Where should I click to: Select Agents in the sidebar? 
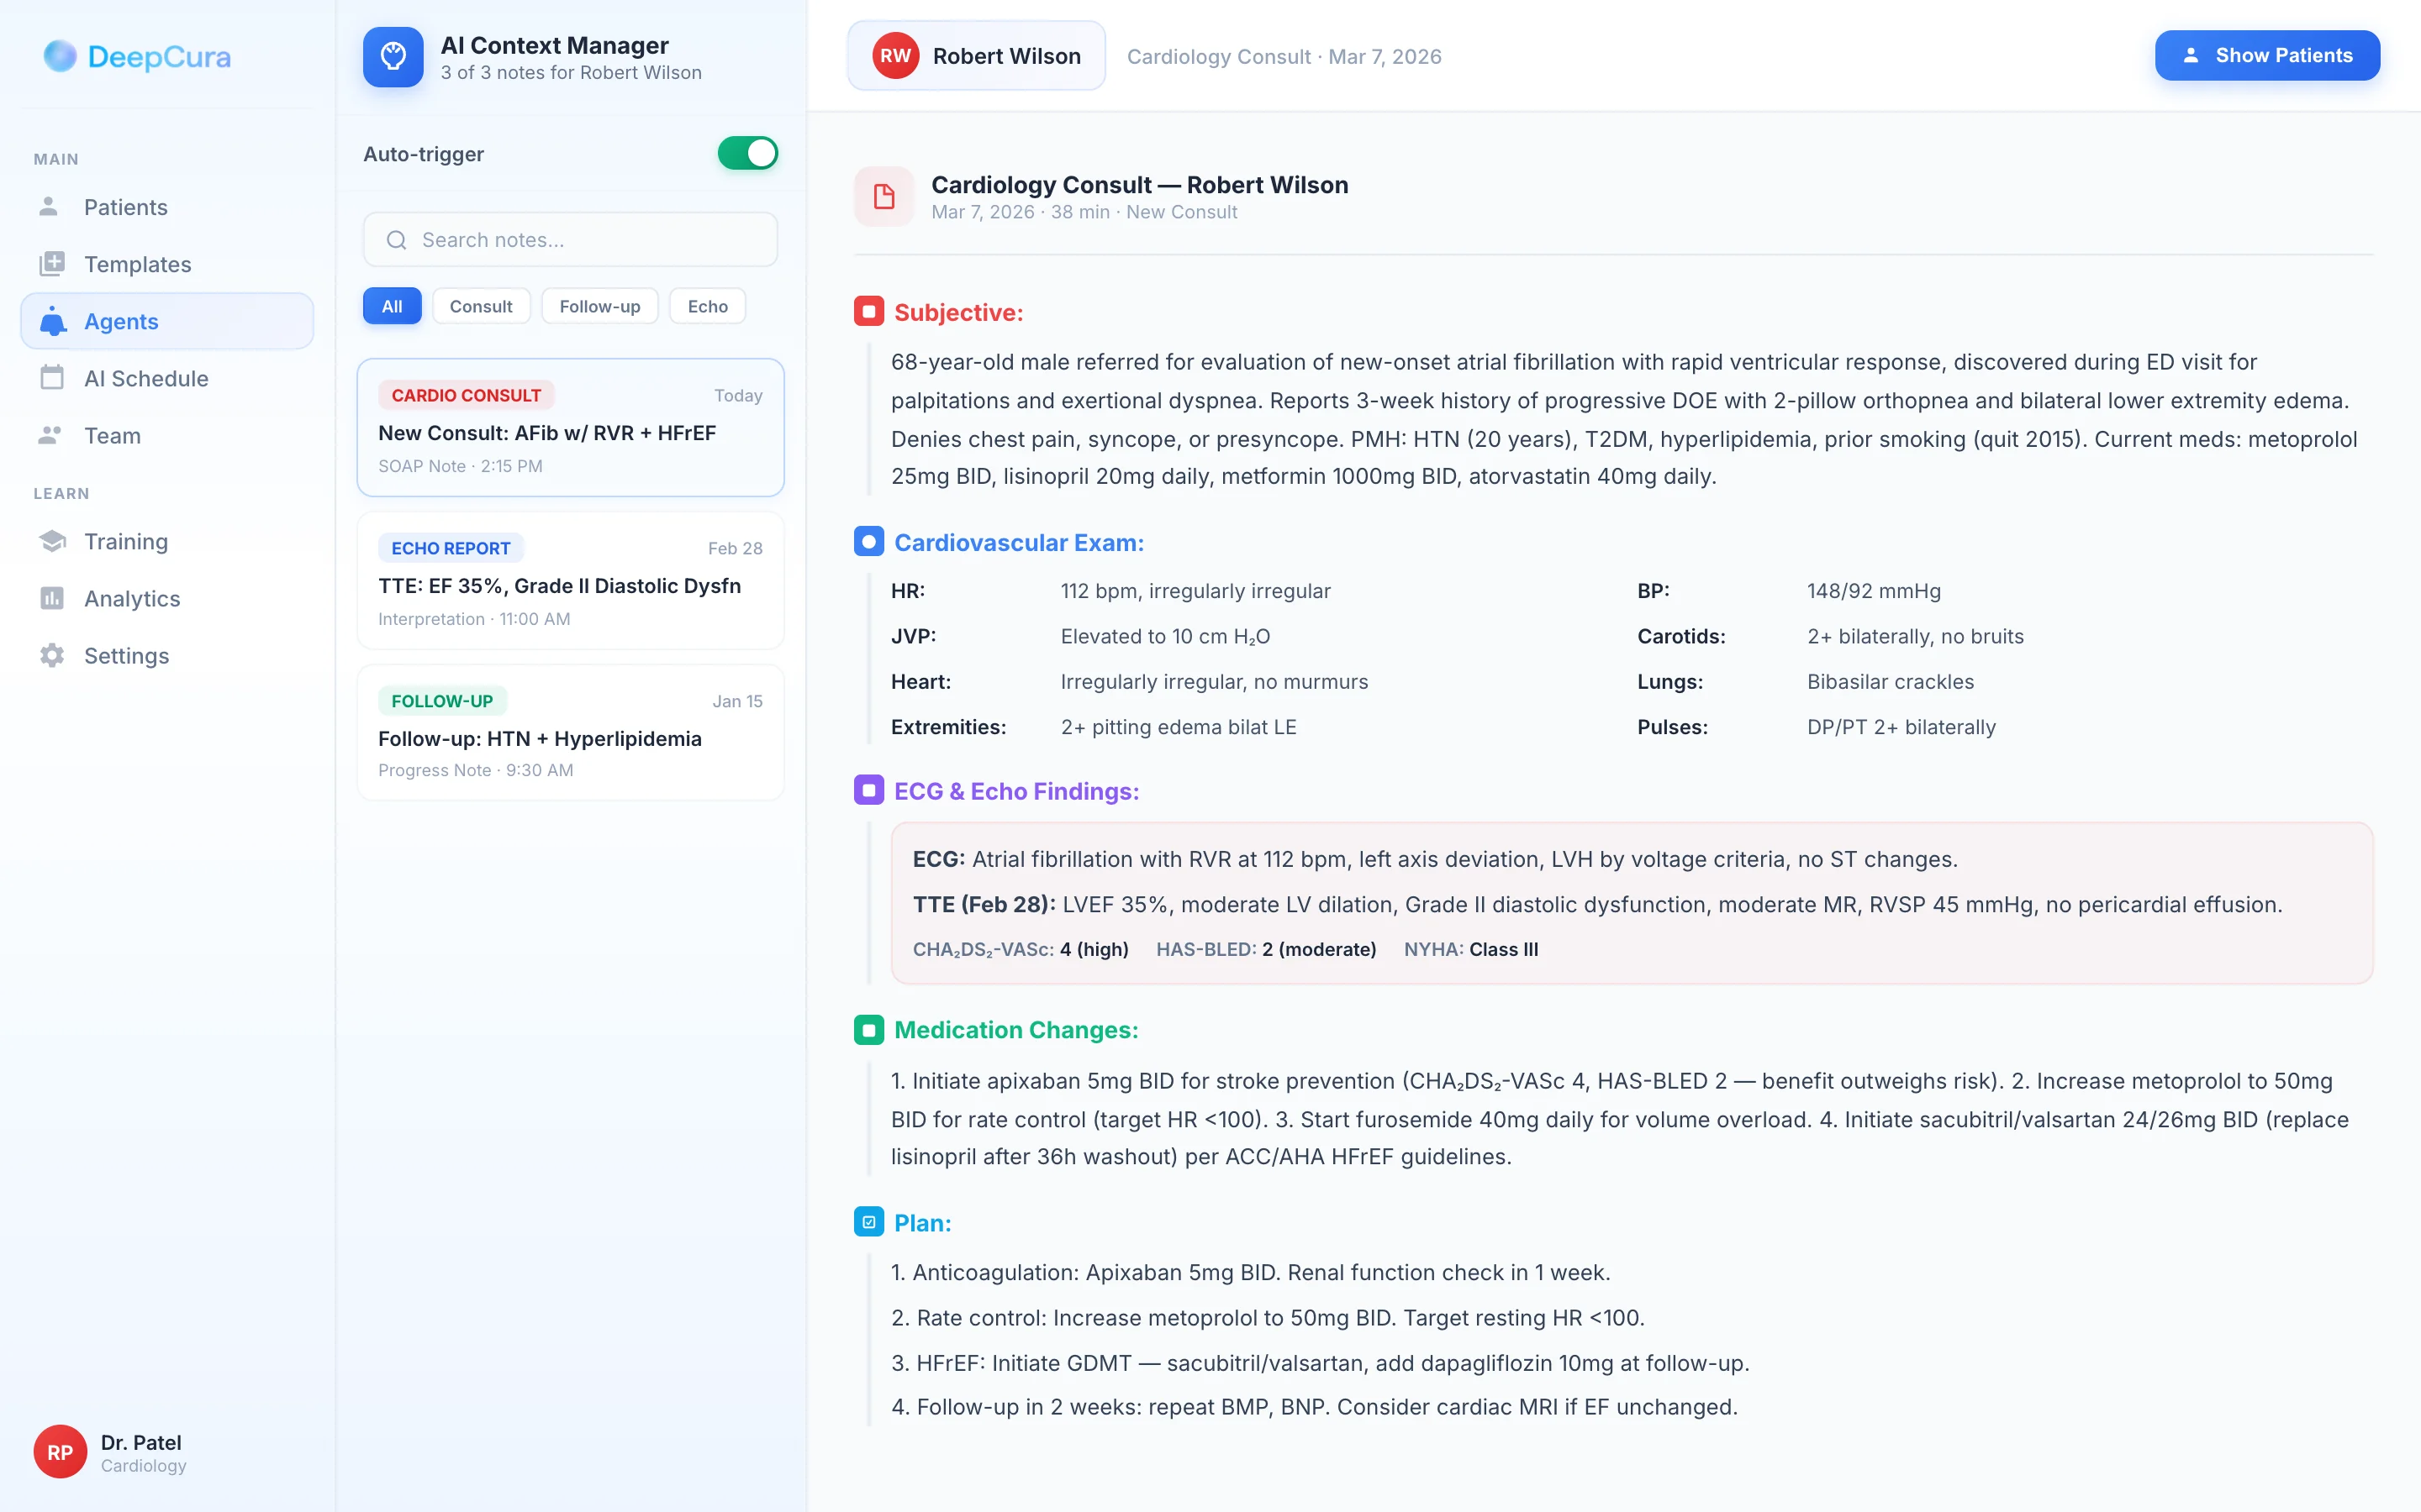[120, 321]
